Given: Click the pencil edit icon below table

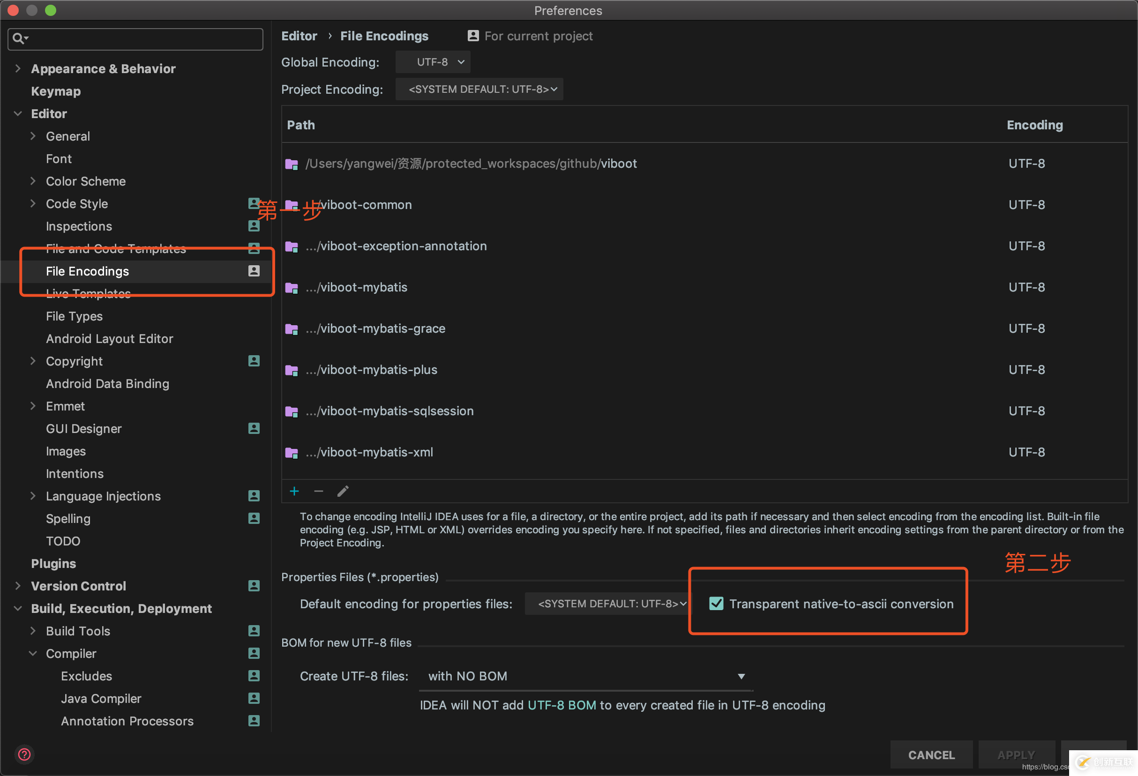Looking at the screenshot, I should (343, 491).
